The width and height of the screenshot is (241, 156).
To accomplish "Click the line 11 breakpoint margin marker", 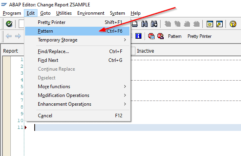I will [x=25, y=128].
